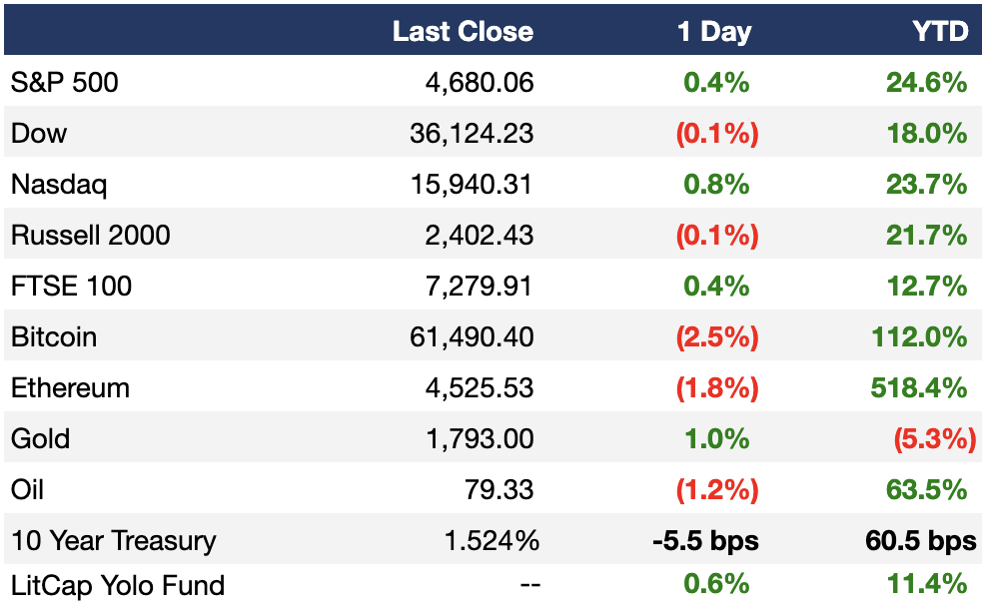The height and width of the screenshot is (611, 985).
Task: Click the Treasury -5.5 bps value
Action: (x=706, y=541)
